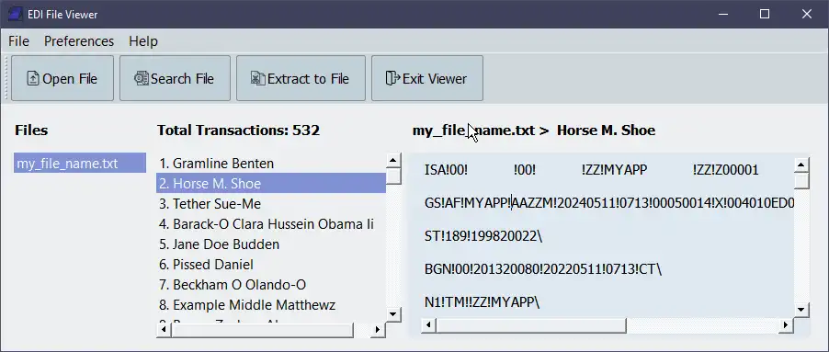The height and width of the screenshot is (352, 829).
Task: Click transaction list horizontal scrollbar thumb
Action: pos(262,329)
